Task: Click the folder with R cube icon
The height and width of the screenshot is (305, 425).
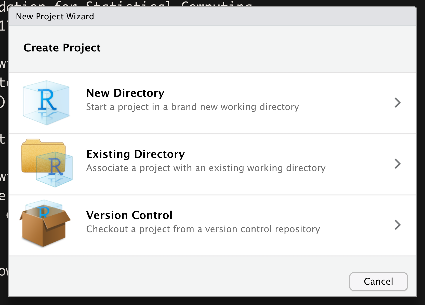Action: coord(47,163)
